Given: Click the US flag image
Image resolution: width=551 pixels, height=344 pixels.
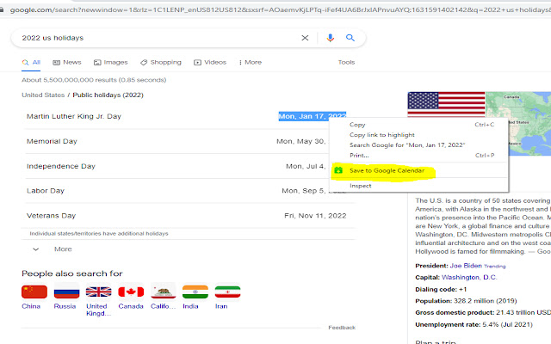Looking at the screenshot, I should [x=446, y=104].
